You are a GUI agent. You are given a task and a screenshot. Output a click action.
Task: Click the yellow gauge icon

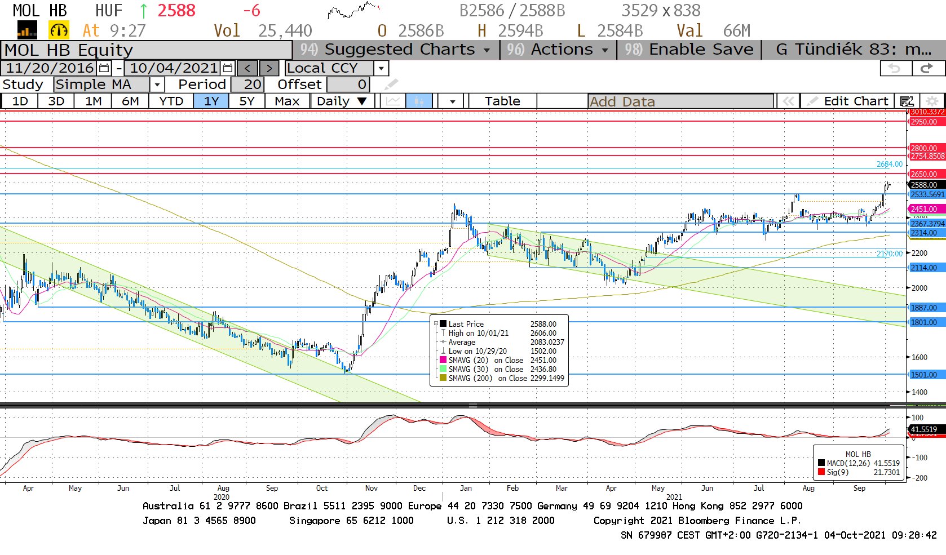pyautogui.click(x=59, y=30)
